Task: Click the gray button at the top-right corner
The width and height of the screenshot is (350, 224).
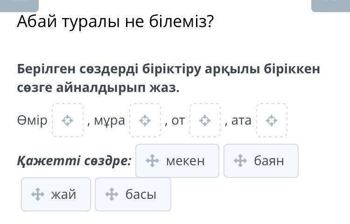Action: (330, 5)
